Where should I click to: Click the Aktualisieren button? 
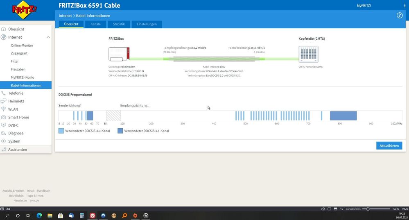click(x=389, y=145)
